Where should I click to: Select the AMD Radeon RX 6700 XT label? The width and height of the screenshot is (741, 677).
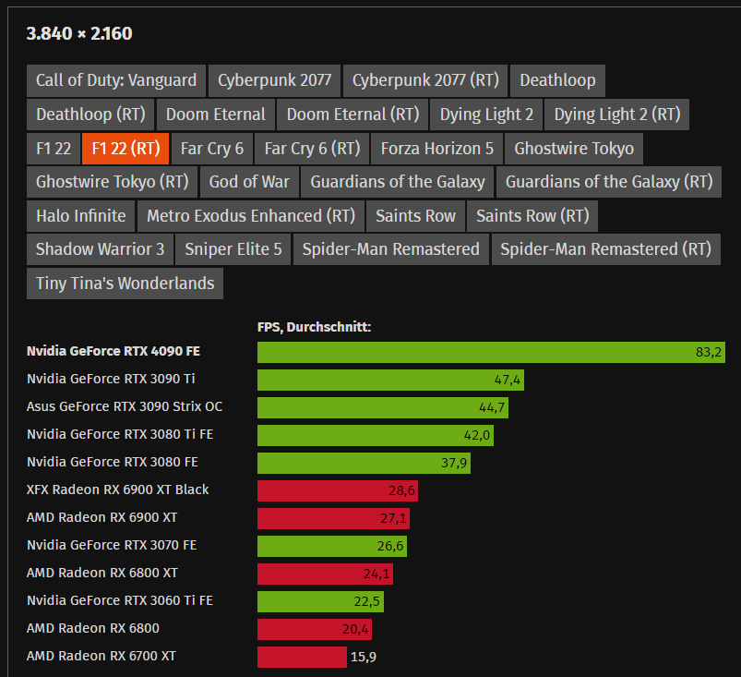point(102,656)
